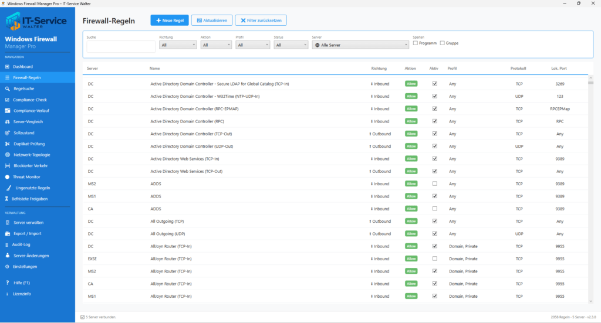The height and width of the screenshot is (323, 601).
Task: Click the rules list vertical scrollbar thumb
Action: click(x=590, y=82)
